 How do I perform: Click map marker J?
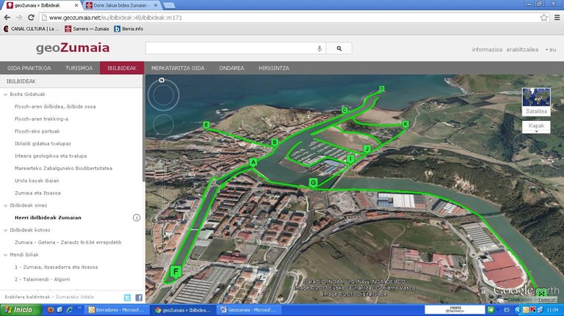pos(367,149)
